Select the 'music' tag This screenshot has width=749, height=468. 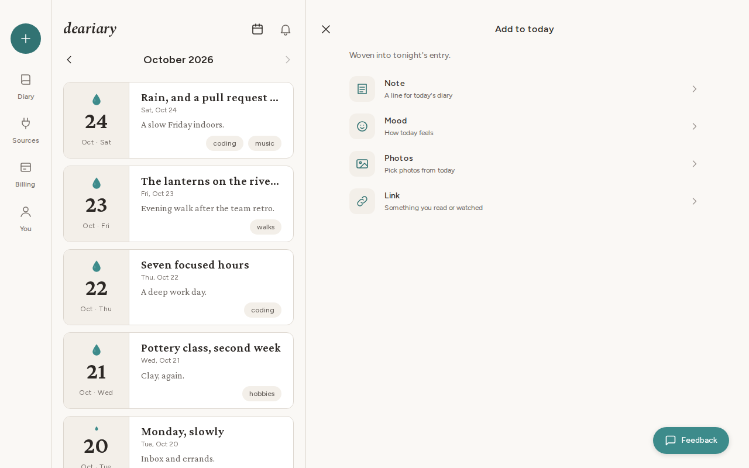(264, 143)
